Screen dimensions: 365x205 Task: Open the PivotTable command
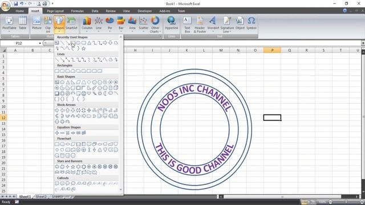click(9, 24)
